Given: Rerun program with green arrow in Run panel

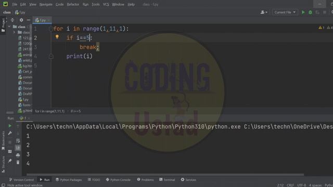Looking at the screenshot, I should (x=10, y=126).
